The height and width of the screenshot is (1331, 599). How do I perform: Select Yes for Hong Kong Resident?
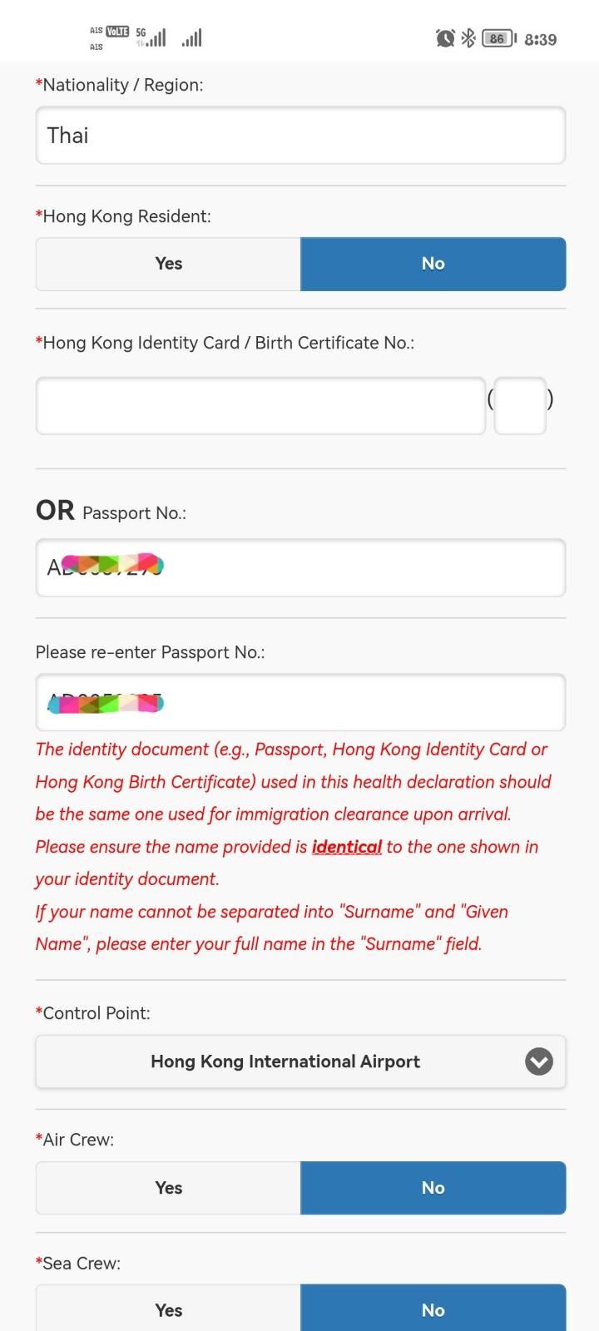coord(168,264)
